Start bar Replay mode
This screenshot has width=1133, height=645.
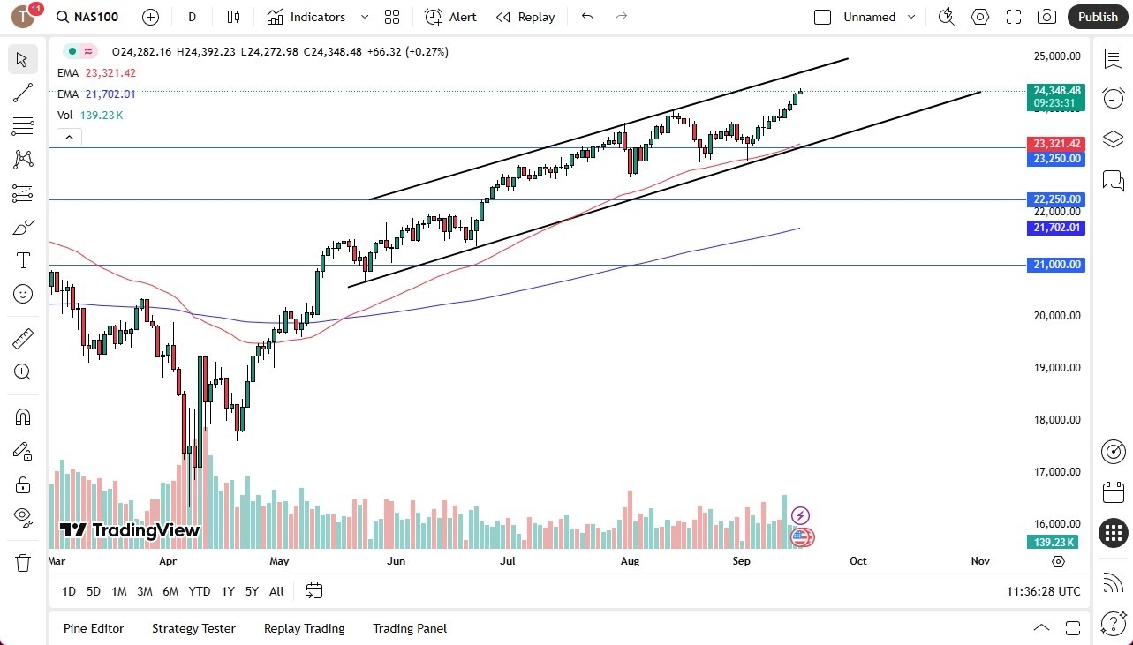(525, 17)
